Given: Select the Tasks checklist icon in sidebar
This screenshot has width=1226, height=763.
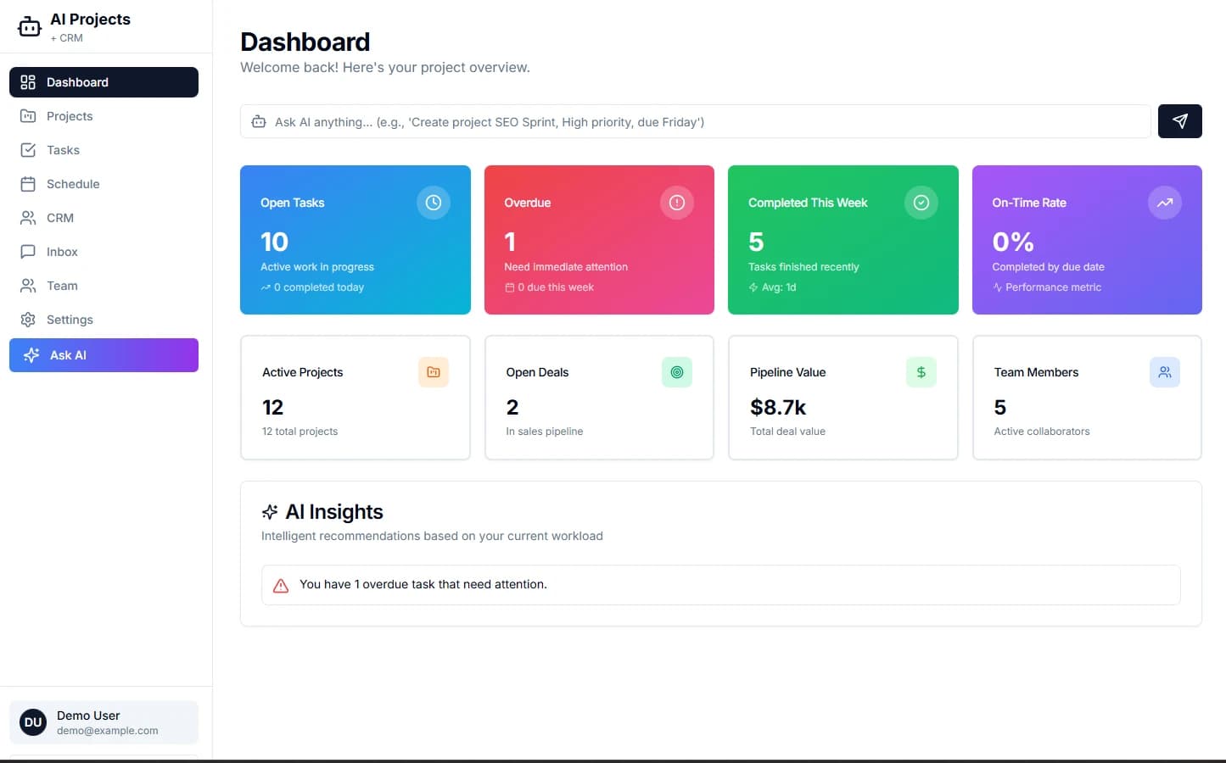Looking at the screenshot, I should click(x=27, y=150).
